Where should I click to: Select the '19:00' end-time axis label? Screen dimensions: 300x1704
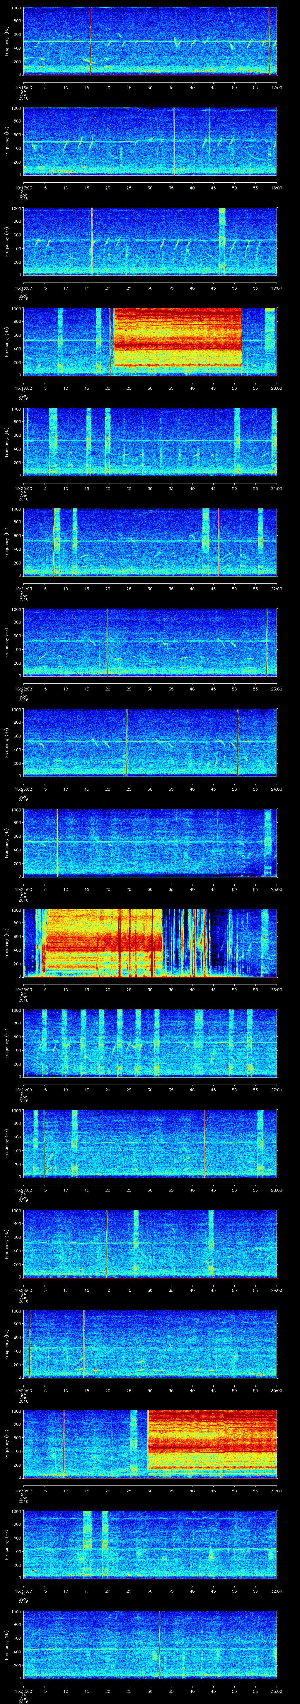tap(276, 288)
